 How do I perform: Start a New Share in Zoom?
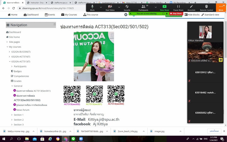tap(165, 8)
